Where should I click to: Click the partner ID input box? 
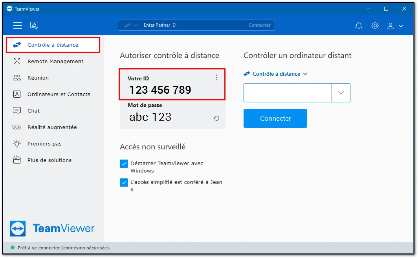[288, 93]
